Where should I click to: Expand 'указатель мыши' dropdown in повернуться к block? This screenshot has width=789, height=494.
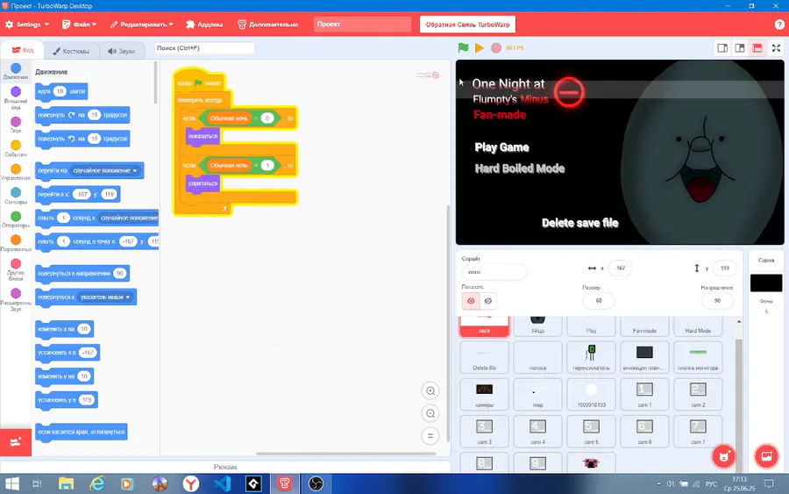click(x=105, y=297)
